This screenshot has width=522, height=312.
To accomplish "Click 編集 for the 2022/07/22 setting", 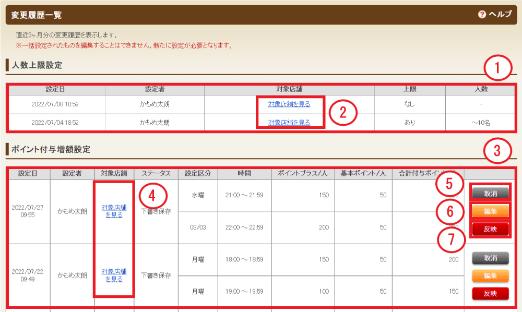I will click(490, 275).
